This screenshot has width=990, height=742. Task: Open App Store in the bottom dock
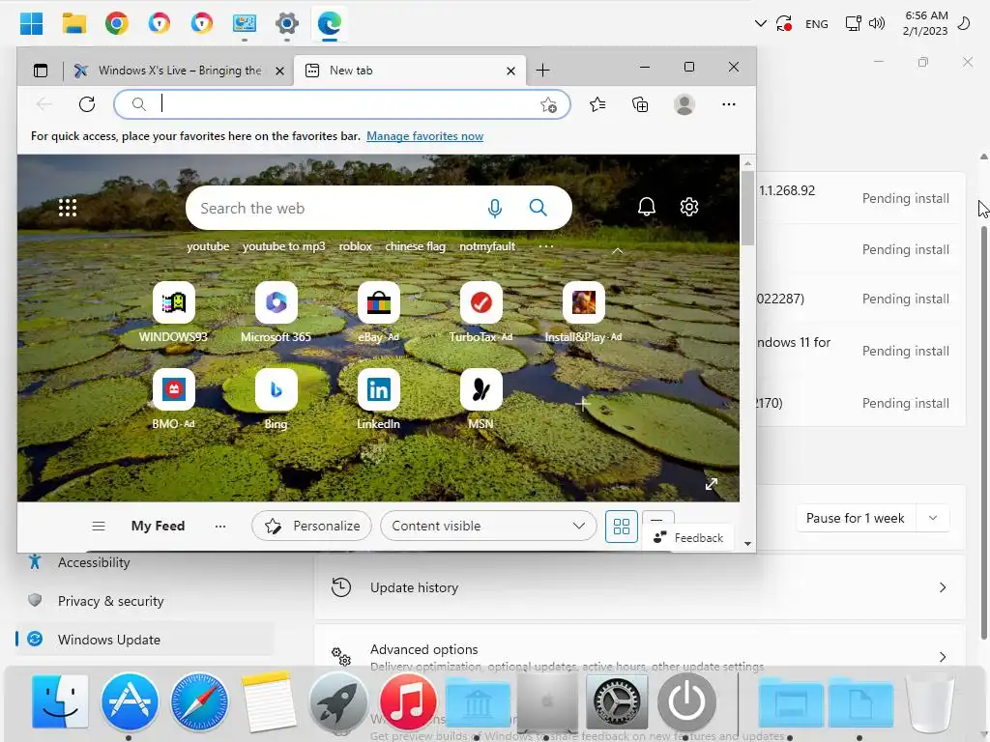point(130,701)
